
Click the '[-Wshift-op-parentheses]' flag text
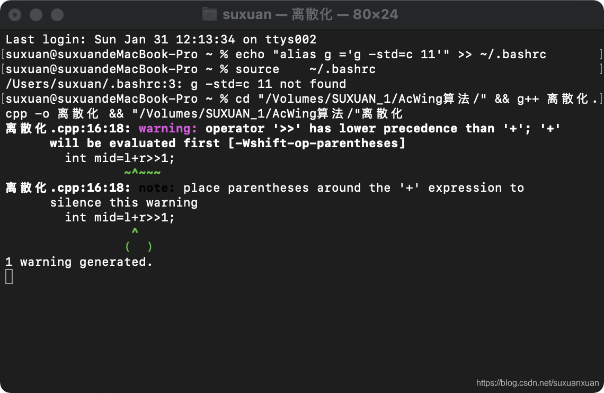317,143
